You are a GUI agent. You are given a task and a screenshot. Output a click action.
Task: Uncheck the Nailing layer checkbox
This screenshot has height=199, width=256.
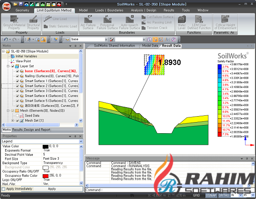[17, 76]
